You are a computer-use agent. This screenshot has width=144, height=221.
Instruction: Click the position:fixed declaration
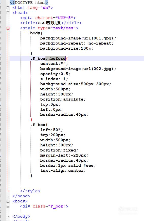59,150
